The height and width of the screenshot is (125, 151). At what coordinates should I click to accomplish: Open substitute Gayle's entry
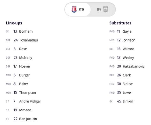120,31
